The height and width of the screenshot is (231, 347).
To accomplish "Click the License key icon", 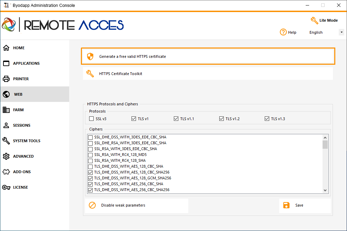I will [6, 187].
